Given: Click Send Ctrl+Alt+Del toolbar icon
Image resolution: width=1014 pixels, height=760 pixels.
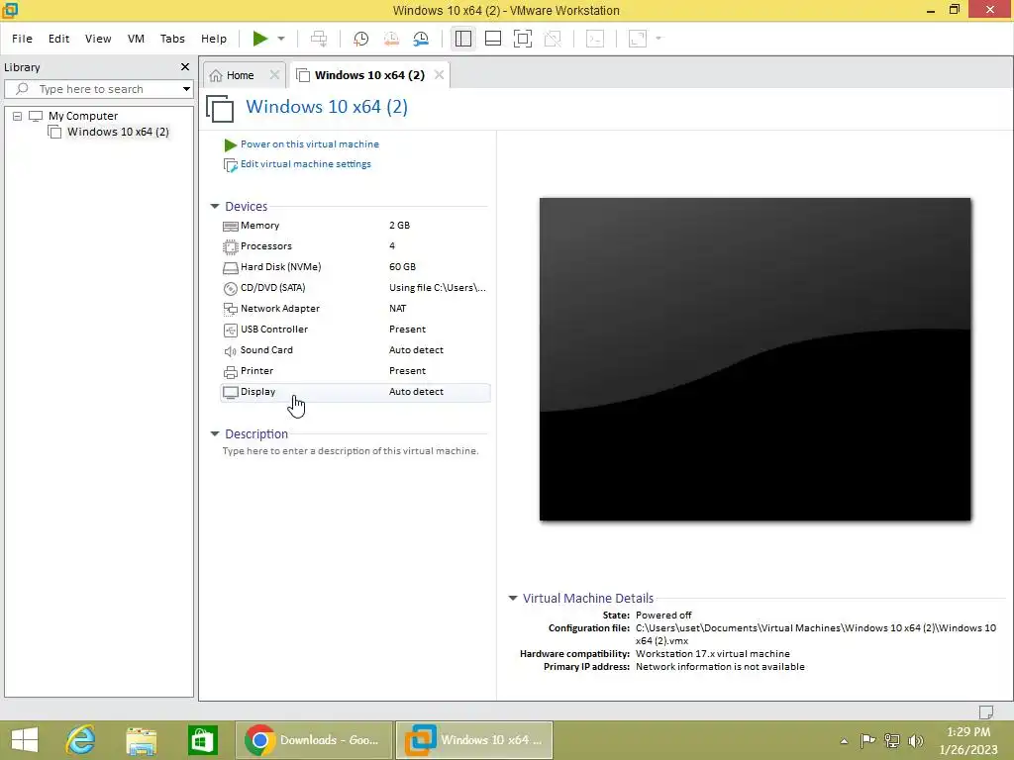Looking at the screenshot, I should (319, 39).
